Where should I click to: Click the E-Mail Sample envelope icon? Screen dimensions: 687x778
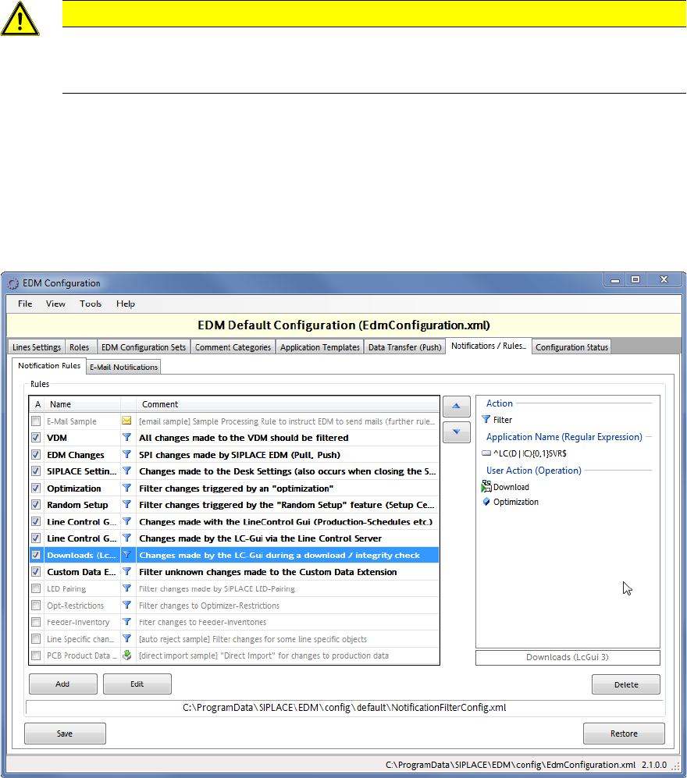126,421
